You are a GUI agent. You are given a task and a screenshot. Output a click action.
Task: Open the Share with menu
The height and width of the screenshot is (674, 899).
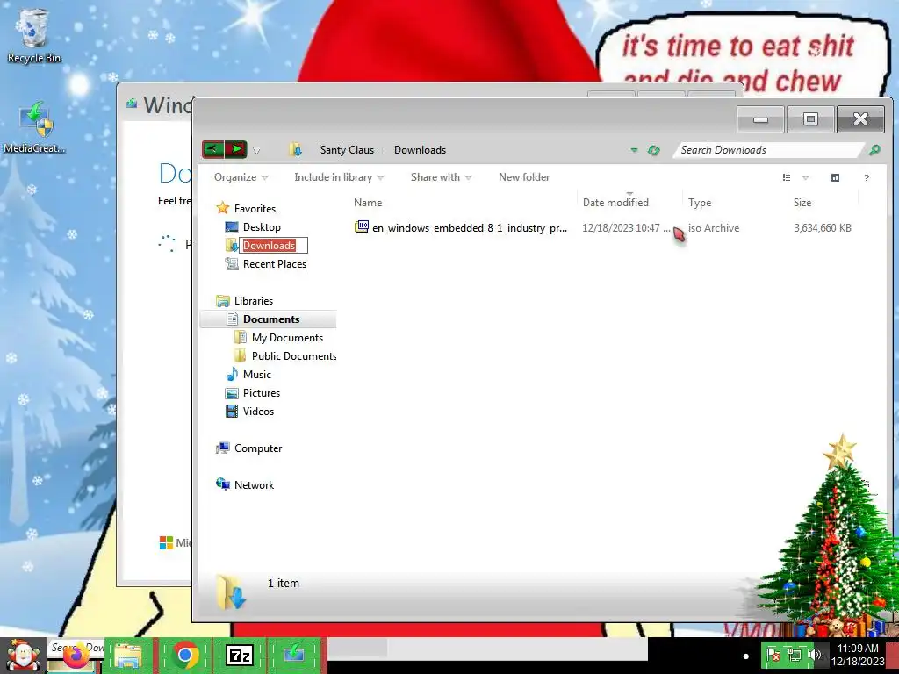(x=441, y=177)
